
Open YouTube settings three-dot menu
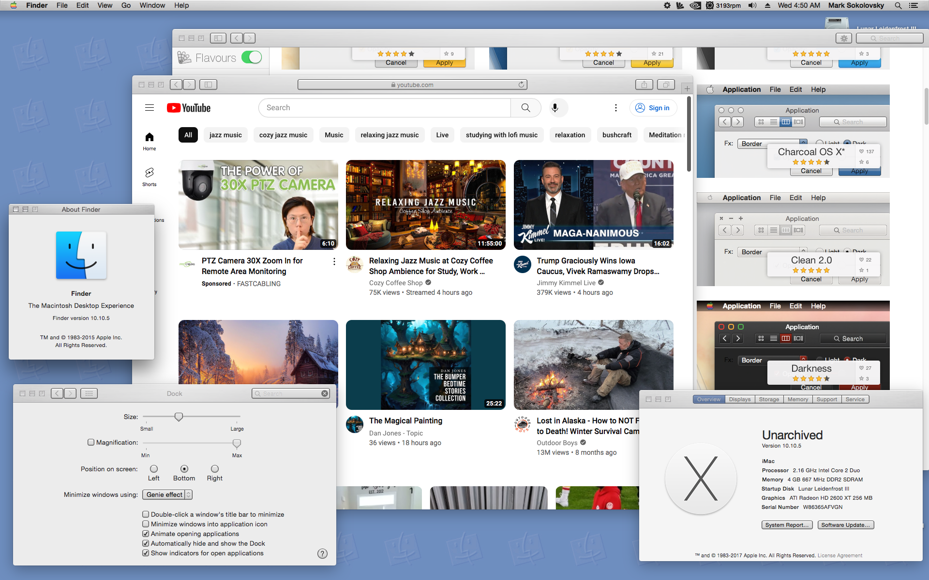(x=615, y=108)
